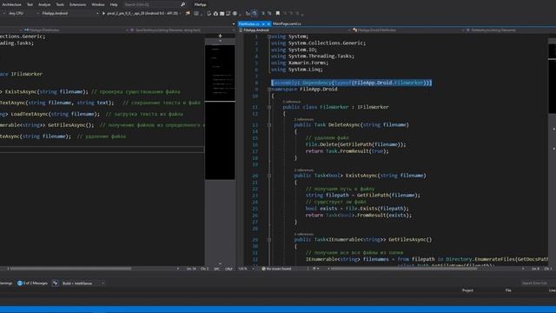The height and width of the screenshot is (313, 556).
Task: Click 'using Xamarin.Forms;' line
Action: click(x=300, y=63)
